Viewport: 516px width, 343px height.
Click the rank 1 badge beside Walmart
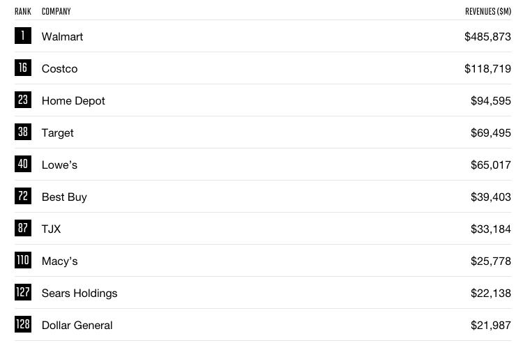[23, 36]
